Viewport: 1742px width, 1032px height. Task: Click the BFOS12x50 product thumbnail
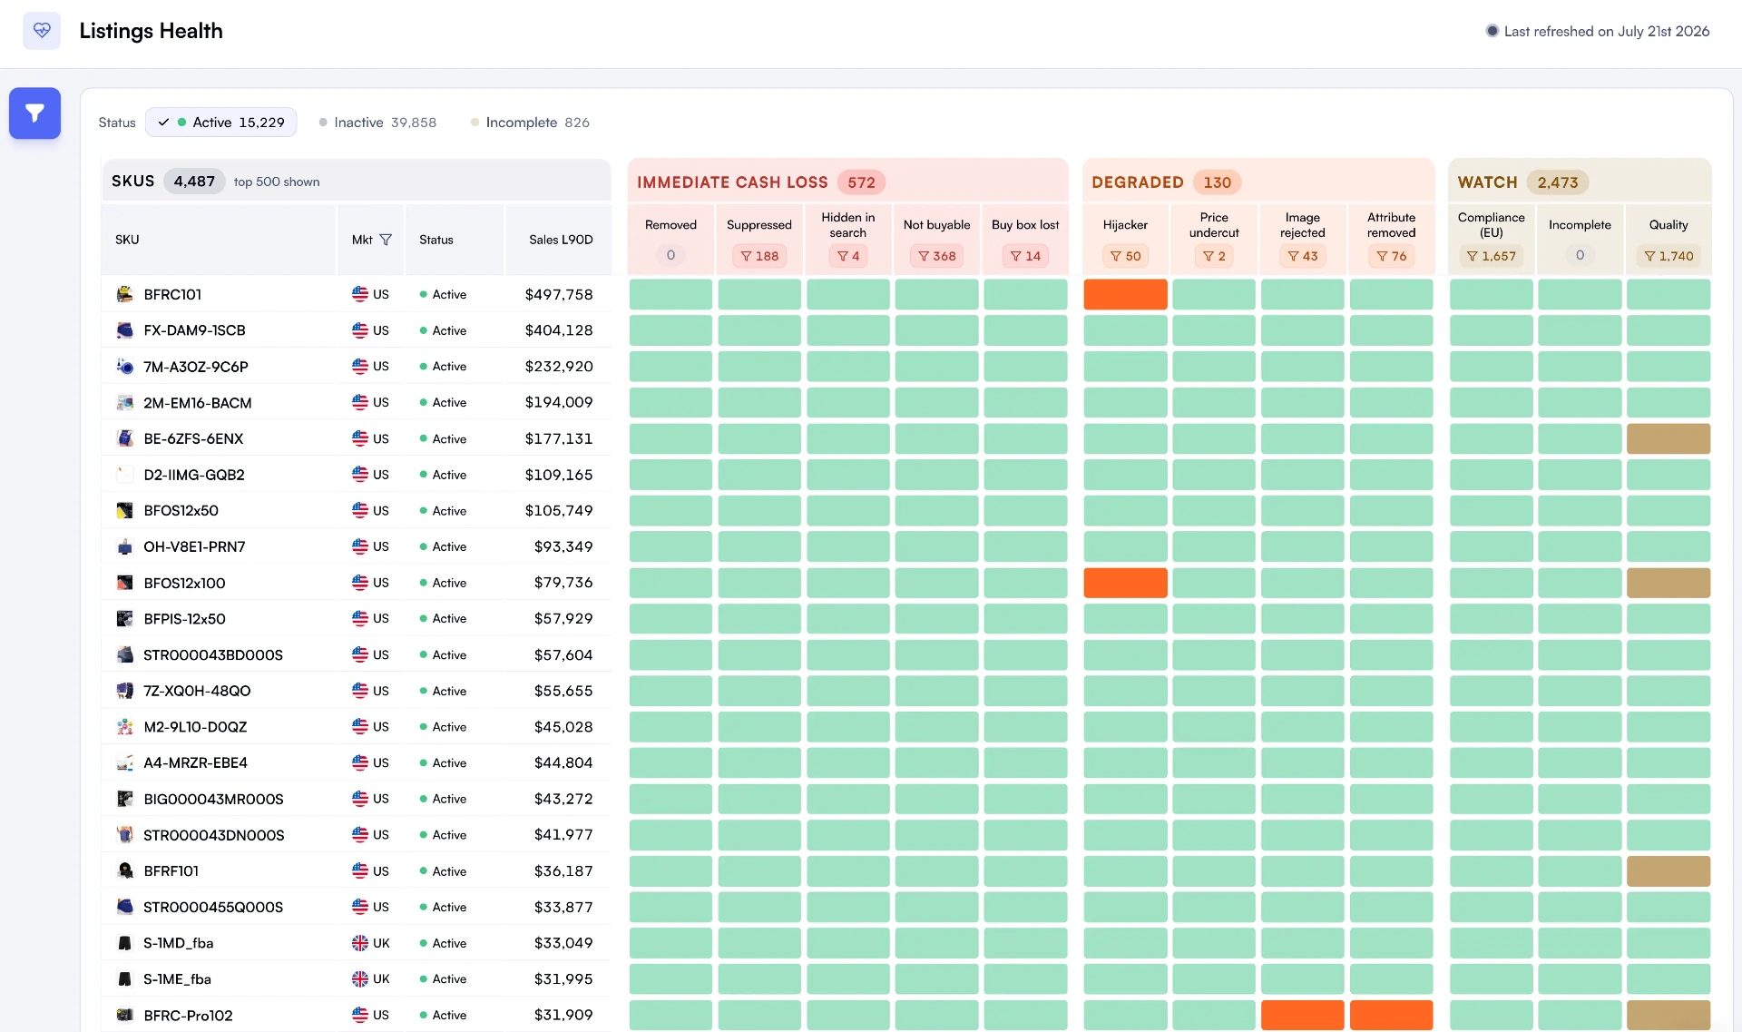pos(125,511)
